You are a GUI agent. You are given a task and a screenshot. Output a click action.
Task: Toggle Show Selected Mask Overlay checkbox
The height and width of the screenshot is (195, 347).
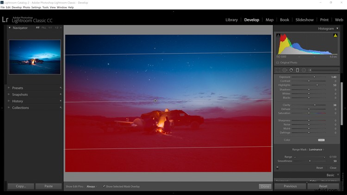tap(104, 186)
